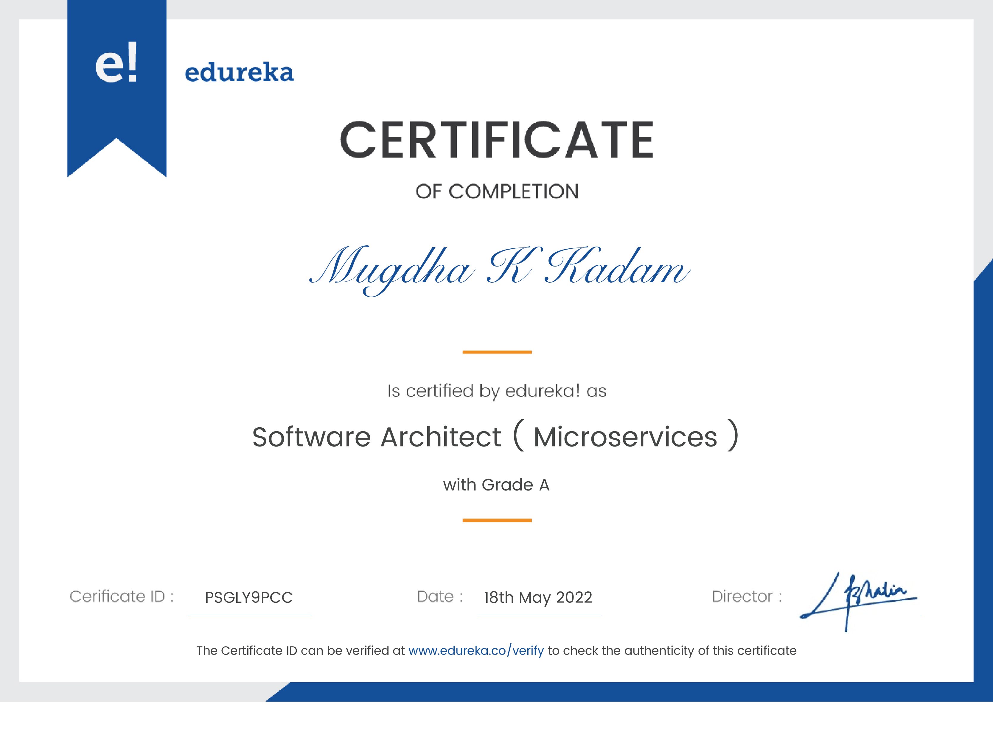Viewport: 993px width, 732px height.
Task: Click the date field 18th May 2022
Action: (539, 597)
